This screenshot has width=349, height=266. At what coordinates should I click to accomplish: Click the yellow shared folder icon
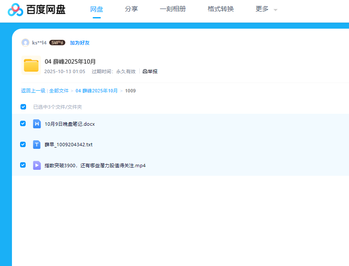click(x=31, y=65)
